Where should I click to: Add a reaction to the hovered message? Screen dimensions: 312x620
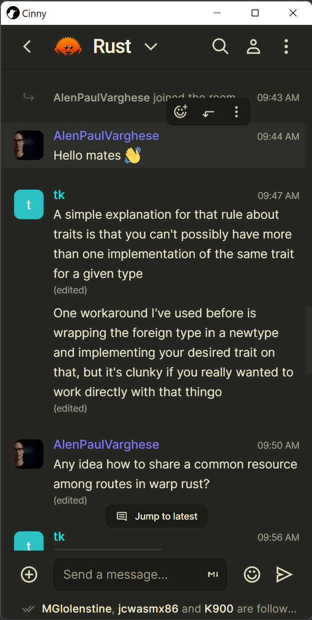[180, 112]
